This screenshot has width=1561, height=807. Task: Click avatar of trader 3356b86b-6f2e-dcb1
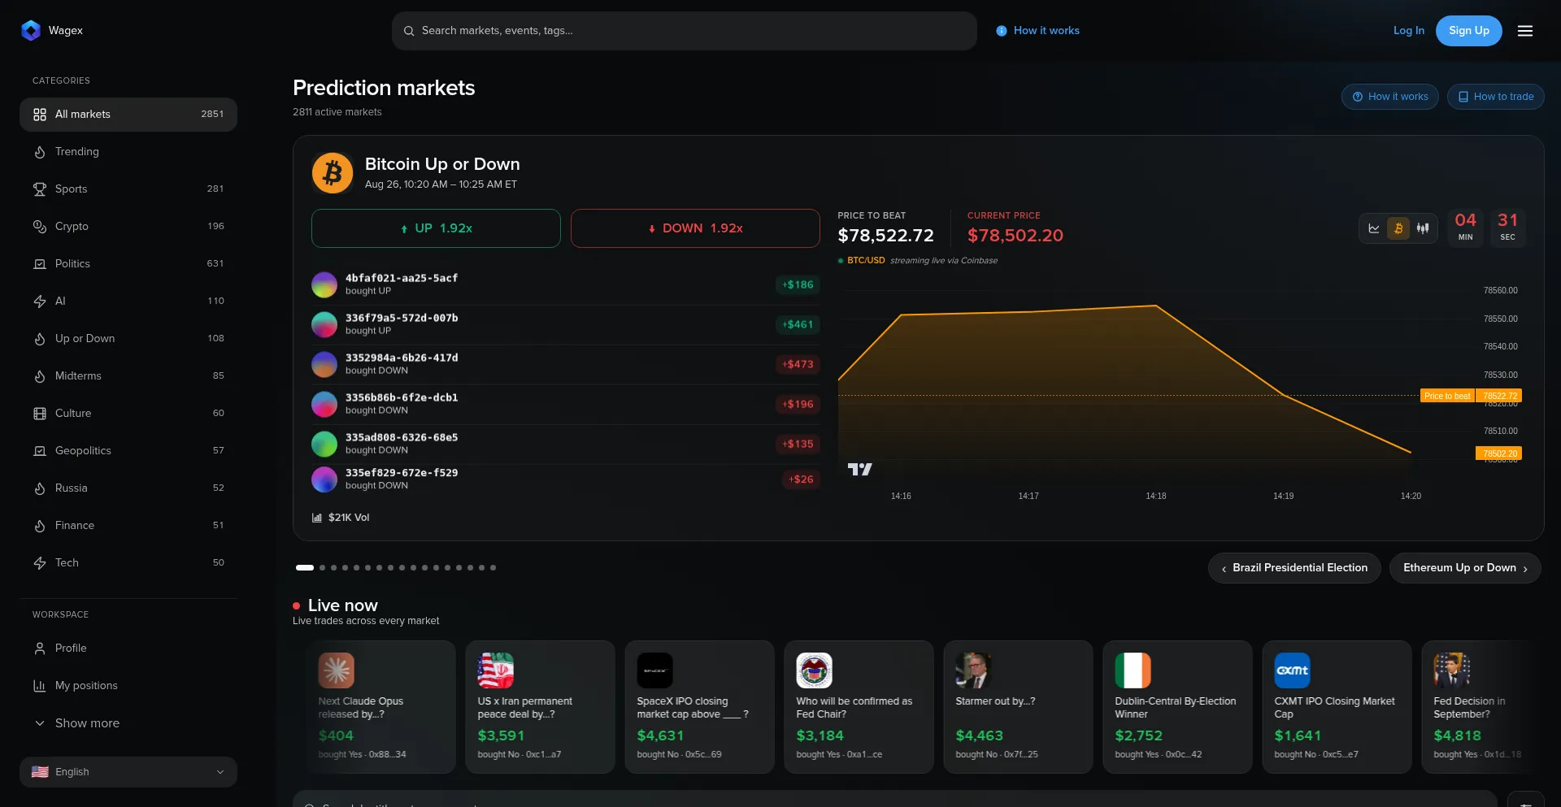[324, 404]
